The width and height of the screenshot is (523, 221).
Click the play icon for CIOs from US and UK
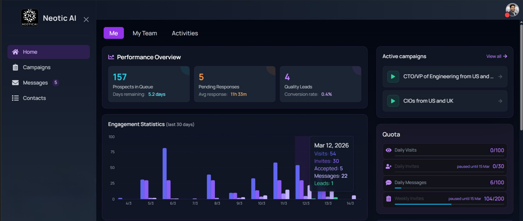(393, 101)
